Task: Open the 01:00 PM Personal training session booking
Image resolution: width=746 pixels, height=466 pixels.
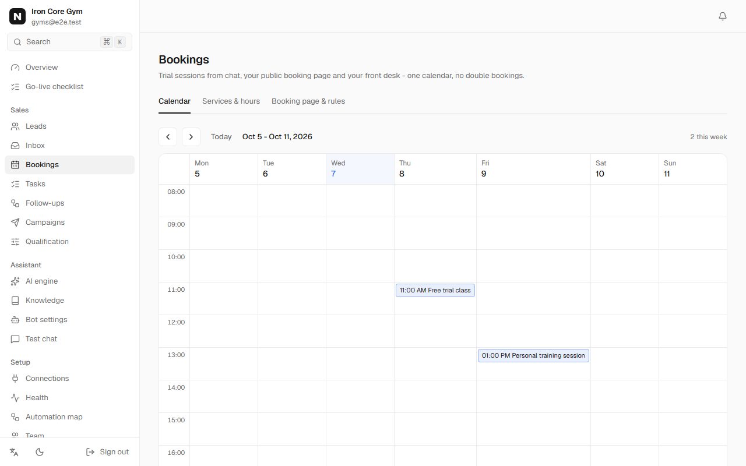Action: point(533,355)
